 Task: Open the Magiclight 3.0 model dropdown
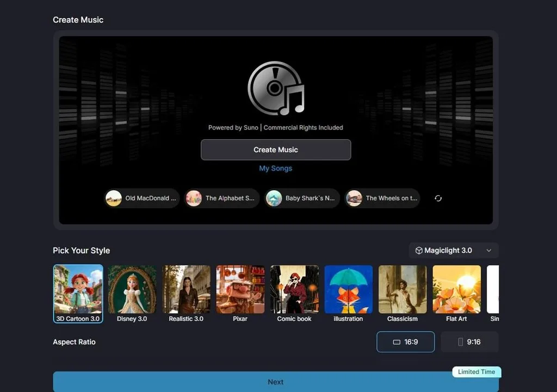454,250
